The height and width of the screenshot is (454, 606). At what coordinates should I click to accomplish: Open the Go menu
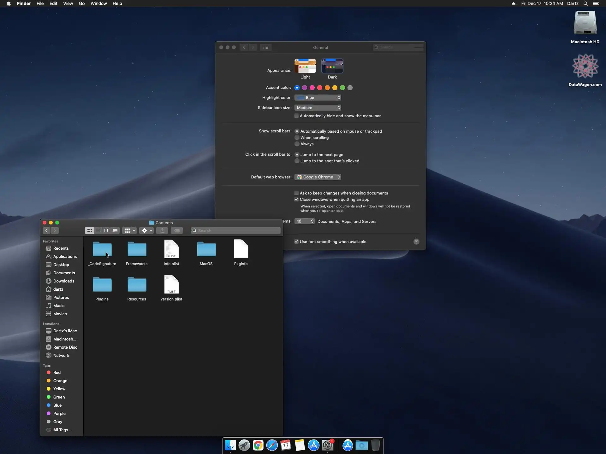82,3
